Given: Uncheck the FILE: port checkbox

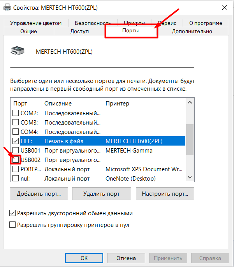Looking at the screenshot, I should coord(16,141).
